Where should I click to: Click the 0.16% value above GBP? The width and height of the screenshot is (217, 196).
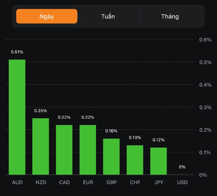click(x=111, y=131)
